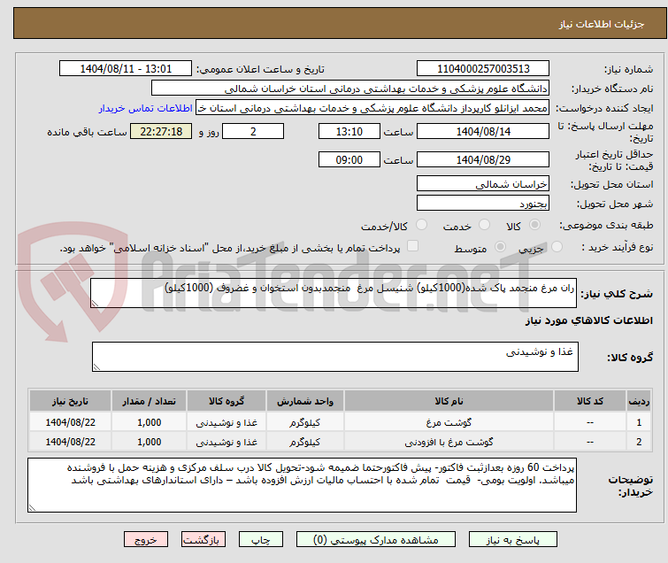This screenshot has width=668, height=563.
Task: Click the گروه کالا box غذا و نوشیدنی
Action: click(334, 357)
